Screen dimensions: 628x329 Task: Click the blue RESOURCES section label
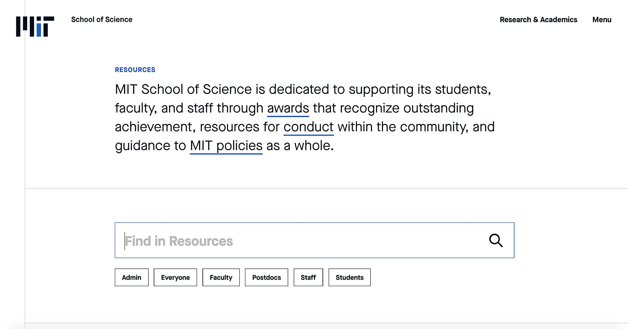[135, 70]
